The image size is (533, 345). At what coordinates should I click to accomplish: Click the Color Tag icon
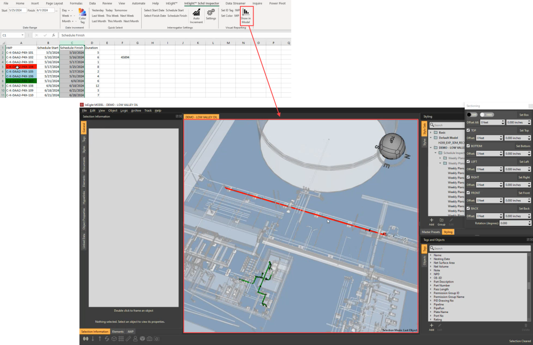[x=82, y=12]
